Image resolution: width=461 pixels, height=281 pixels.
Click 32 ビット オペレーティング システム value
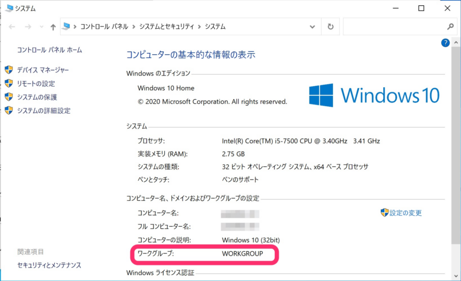pyautogui.click(x=295, y=167)
